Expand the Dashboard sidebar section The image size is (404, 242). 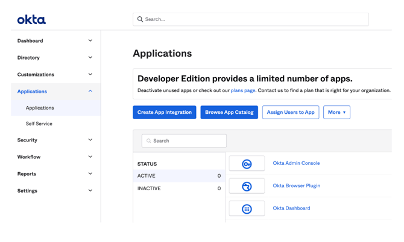[90, 41]
